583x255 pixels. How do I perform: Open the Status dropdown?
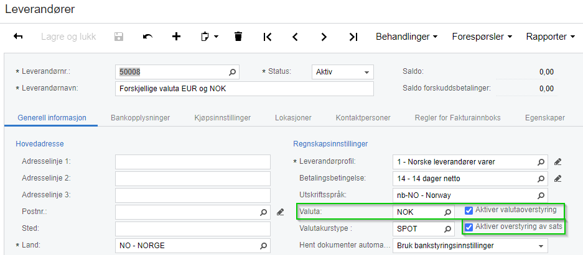(x=342, y=72)
